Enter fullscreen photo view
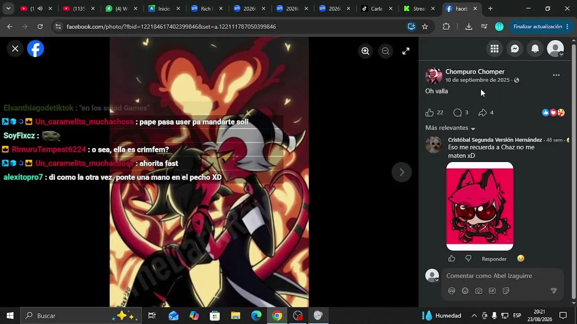This screenshot has width=577, height=324. tap(406, 51)
